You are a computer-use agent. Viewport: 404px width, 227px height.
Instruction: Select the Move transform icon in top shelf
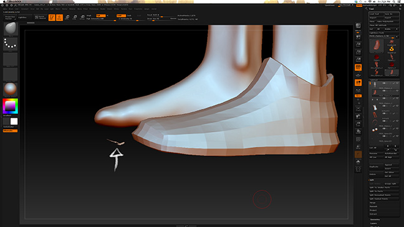point(67,17)
